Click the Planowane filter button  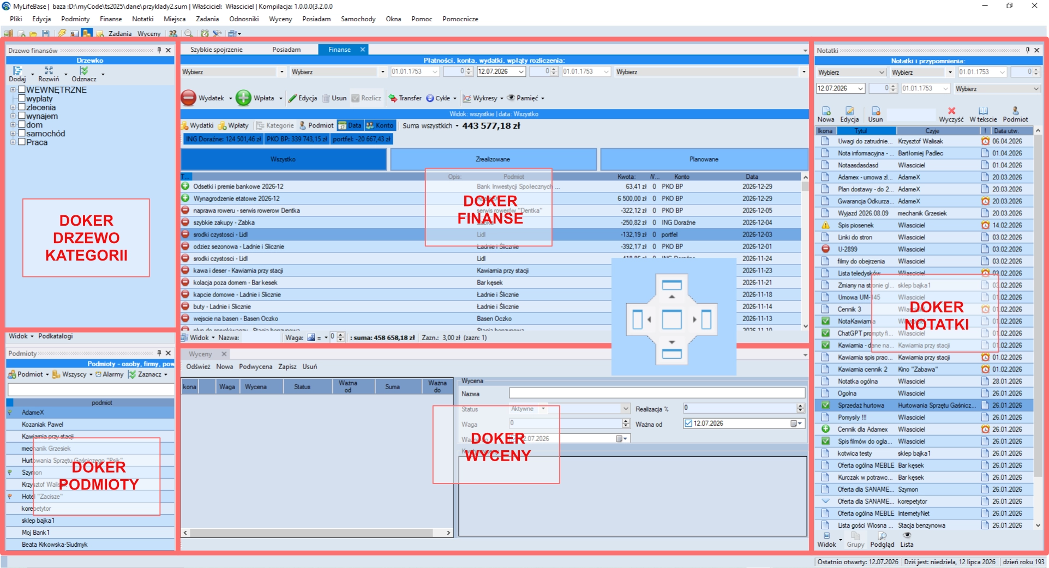704,159
